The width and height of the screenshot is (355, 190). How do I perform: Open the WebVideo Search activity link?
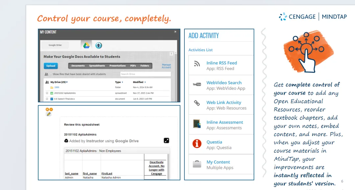tap(224, 83)
